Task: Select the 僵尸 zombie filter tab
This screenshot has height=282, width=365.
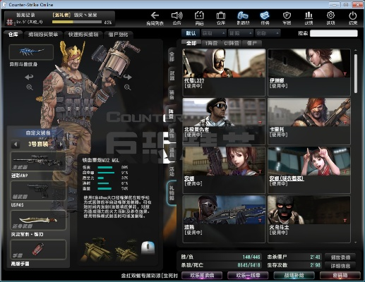Action: coord(251,43)
